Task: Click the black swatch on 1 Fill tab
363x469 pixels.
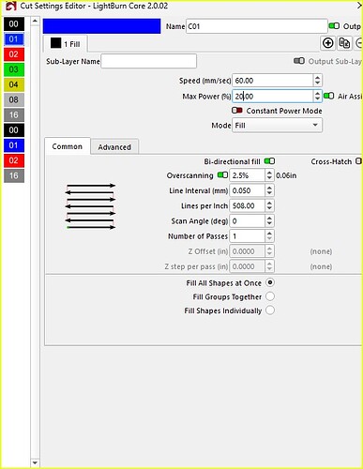Action: click(x=55, y=43)
